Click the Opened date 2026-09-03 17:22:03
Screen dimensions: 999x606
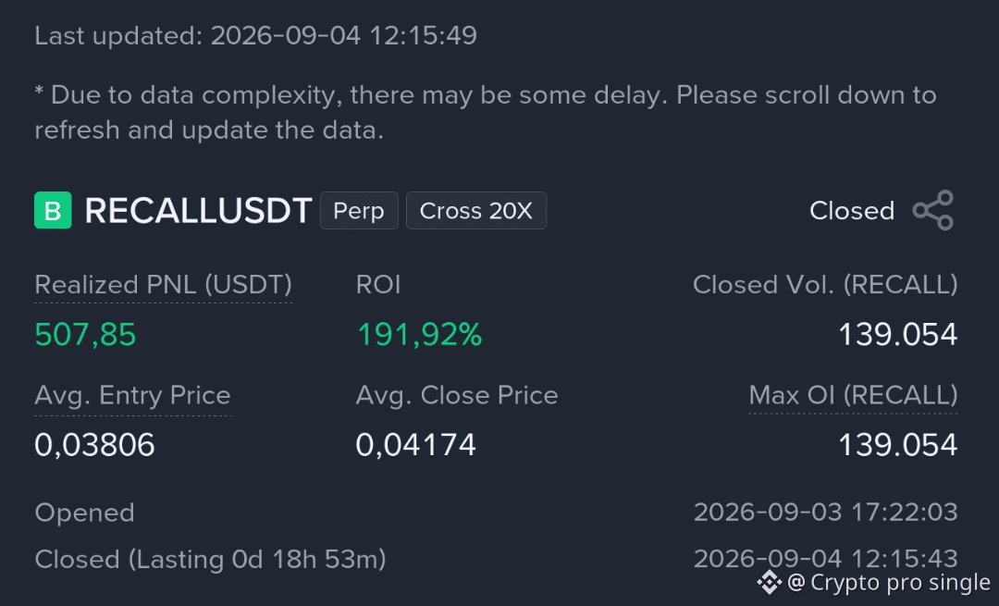826,513
